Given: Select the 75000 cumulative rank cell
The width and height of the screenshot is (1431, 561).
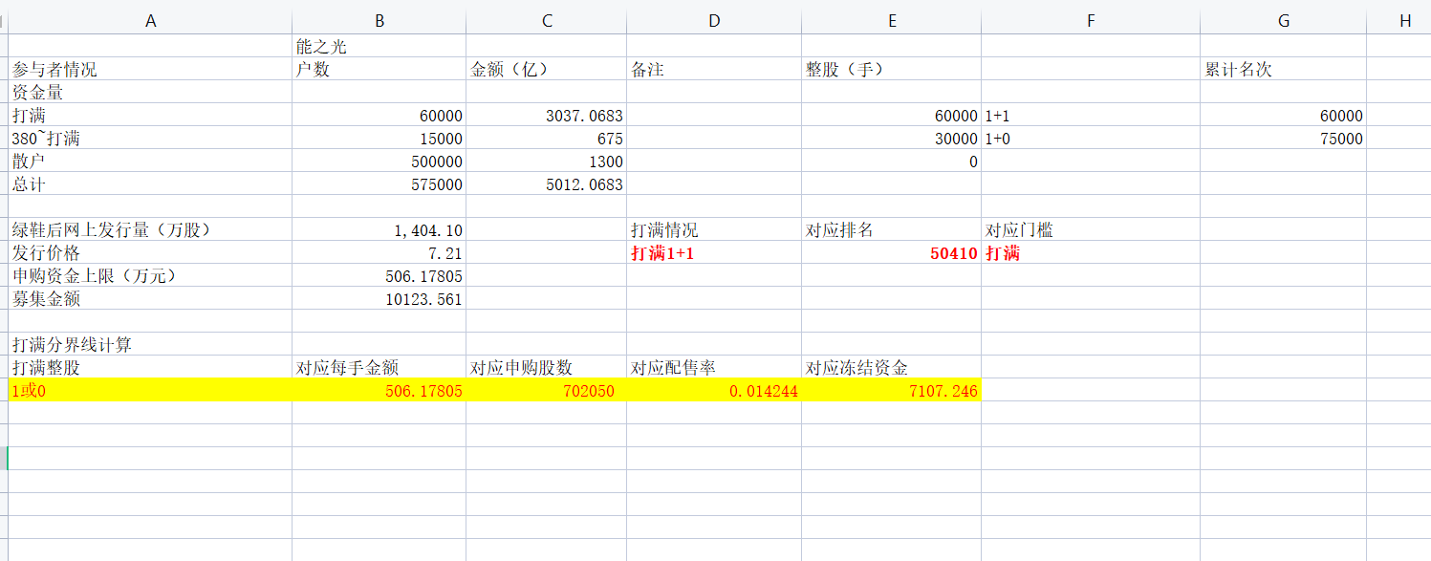Looking at the screenshot, I should [1284, 138].
